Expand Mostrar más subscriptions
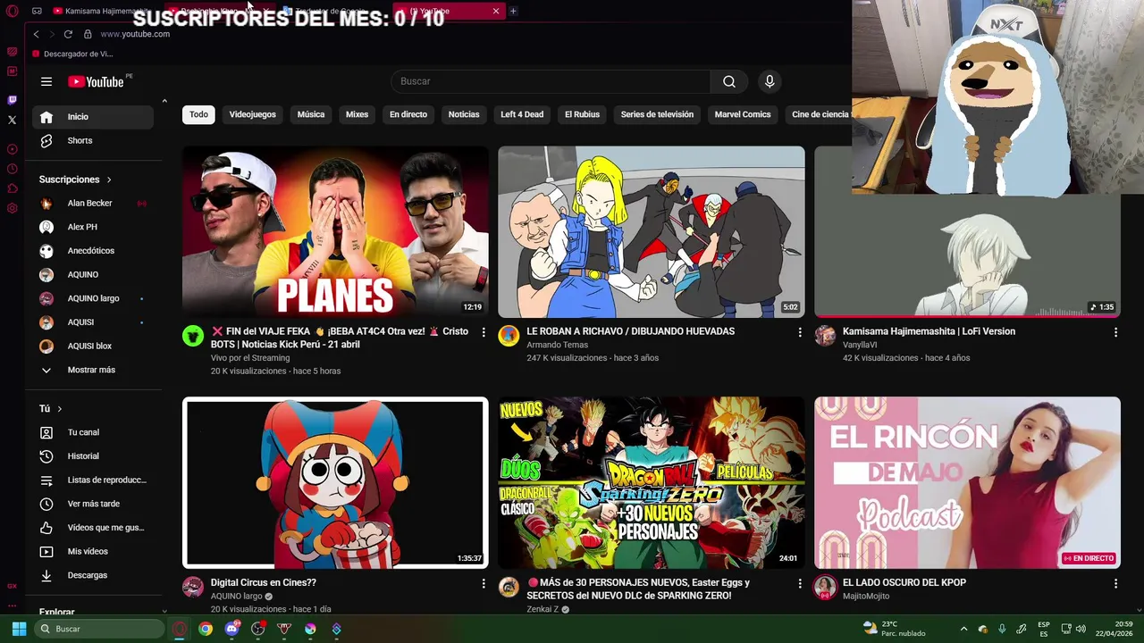The width and height of the screenshot is (1144, 643). coord(93,370)
